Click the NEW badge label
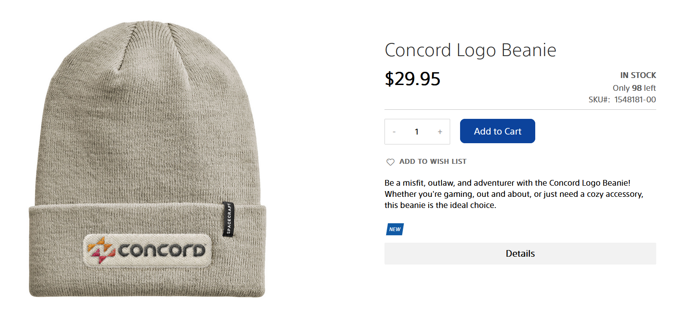The image size is (674, 319). click(x=395, y=229)
